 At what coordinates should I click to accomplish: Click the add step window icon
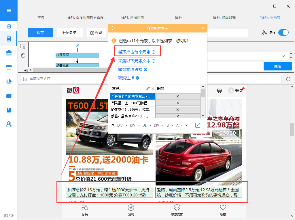23,46
